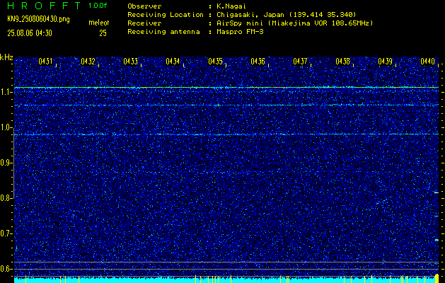Viewport: 445px width, 283px height.
Task: Click the dashed signal line near 1.06 kHz
Action: (226, 105)
